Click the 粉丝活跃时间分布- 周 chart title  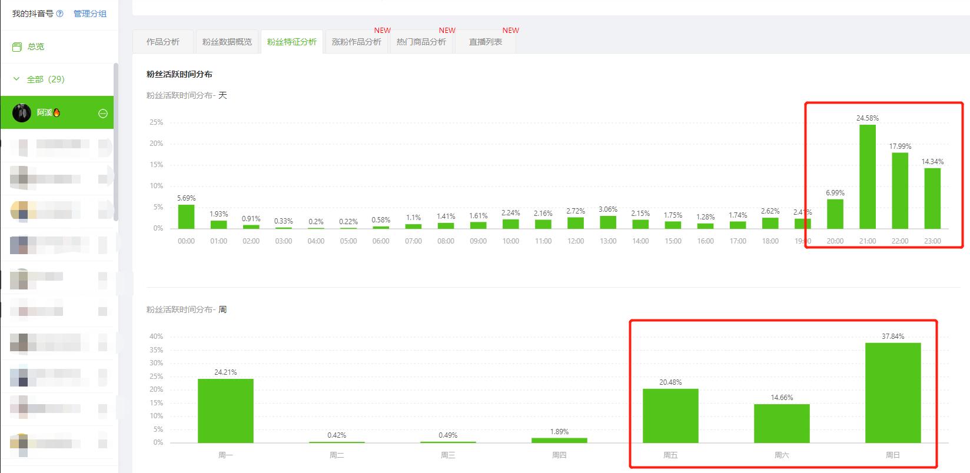click(x=187, y=309)
